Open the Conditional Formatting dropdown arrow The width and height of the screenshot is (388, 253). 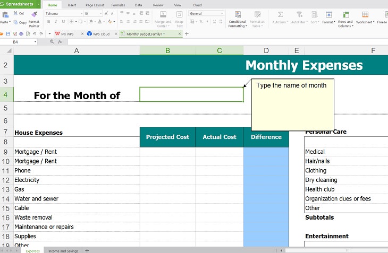pos(246,26)
